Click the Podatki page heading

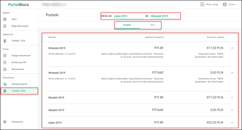click(52, 15)
